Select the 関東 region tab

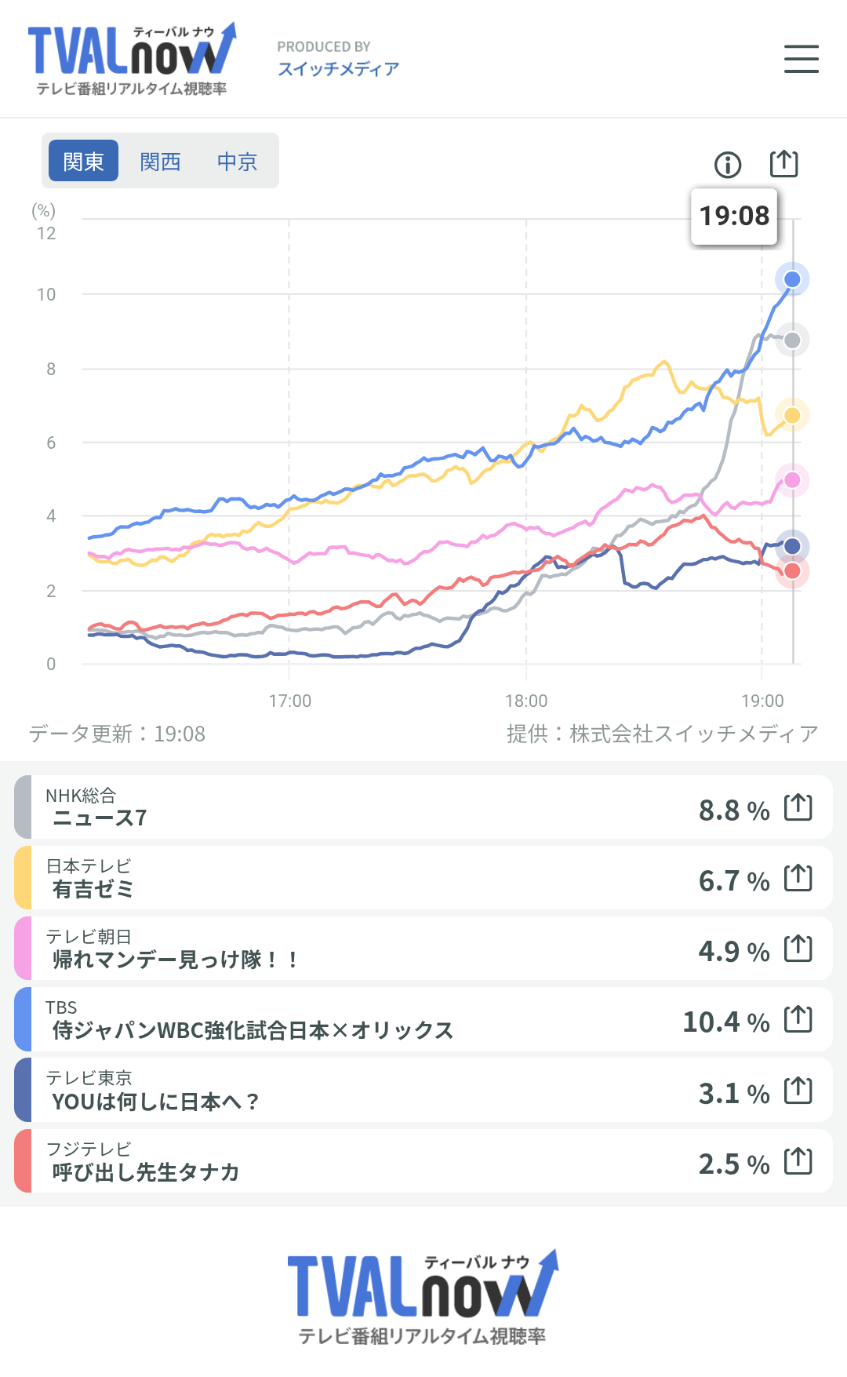(83, 162)
